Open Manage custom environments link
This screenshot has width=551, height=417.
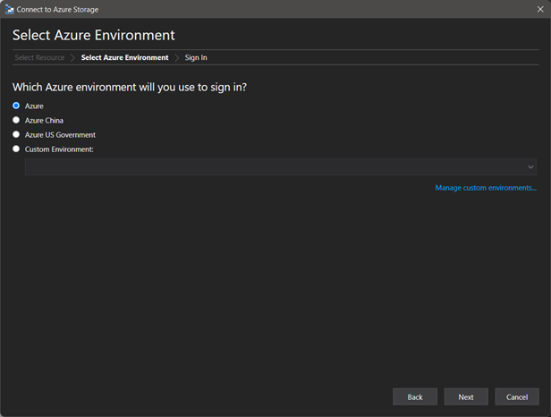coord(486,188)
